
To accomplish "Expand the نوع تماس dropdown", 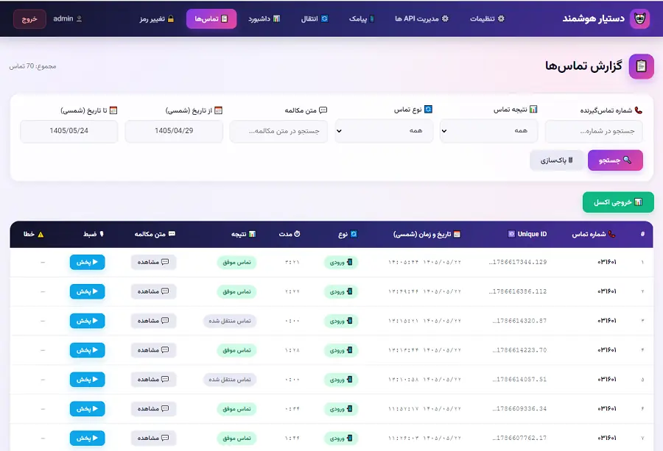I will (384, 131).
